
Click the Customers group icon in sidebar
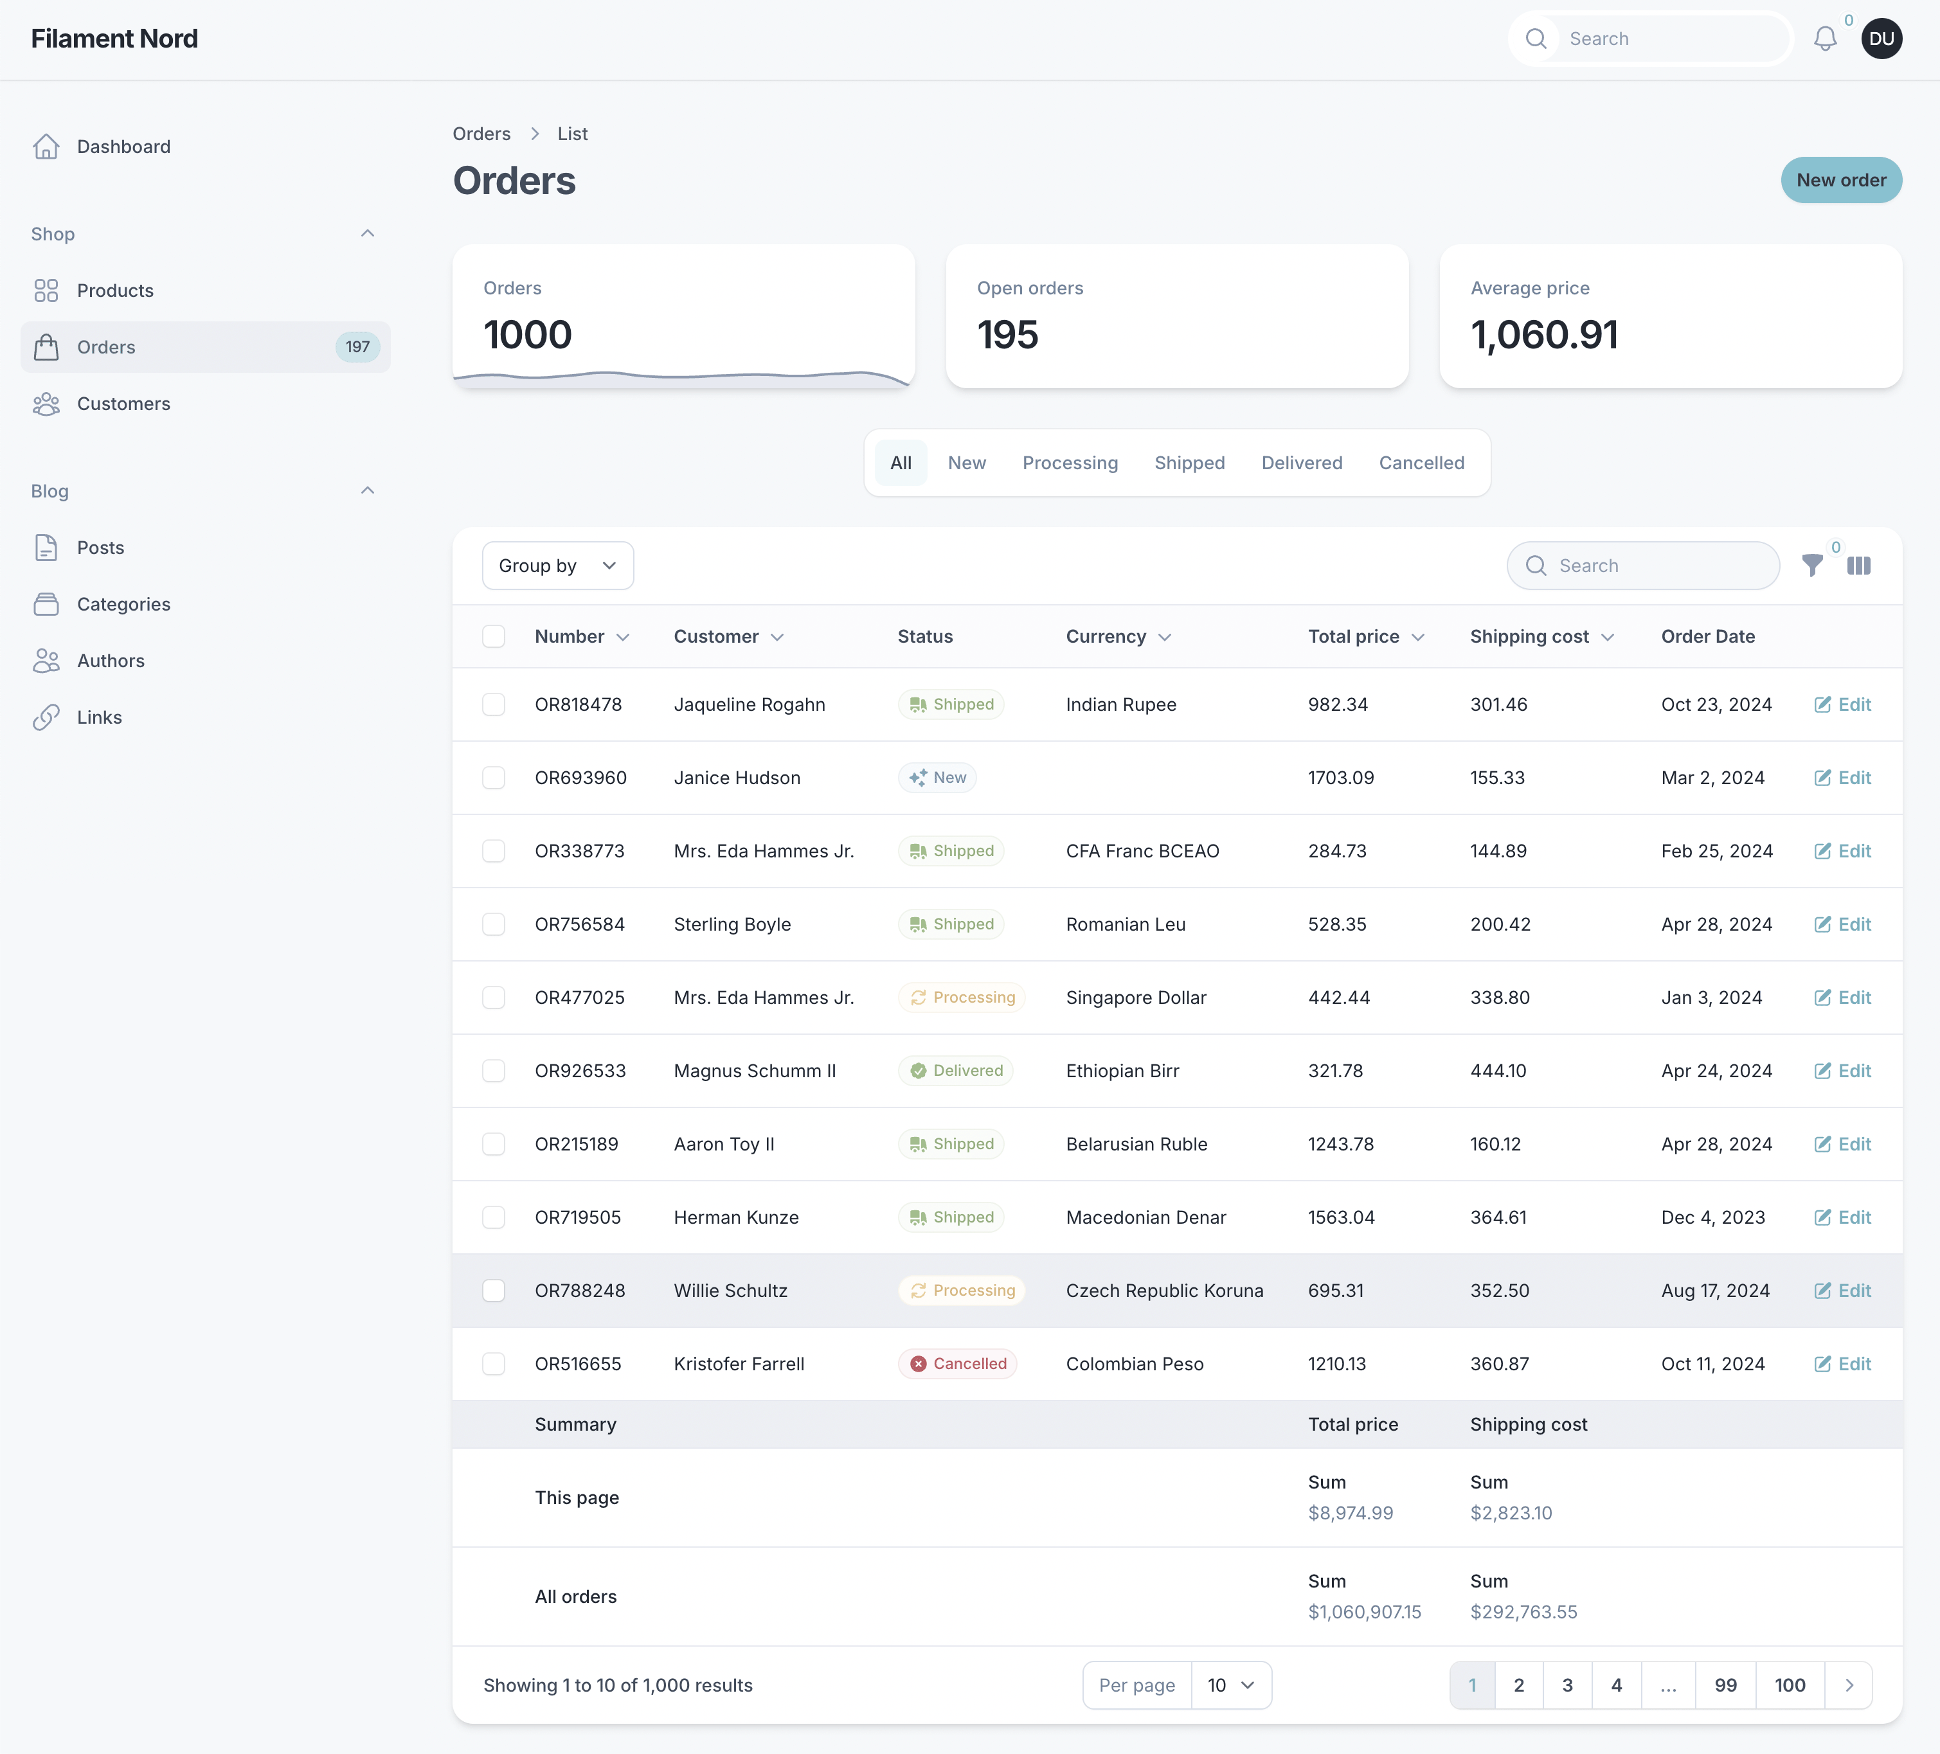46,404
